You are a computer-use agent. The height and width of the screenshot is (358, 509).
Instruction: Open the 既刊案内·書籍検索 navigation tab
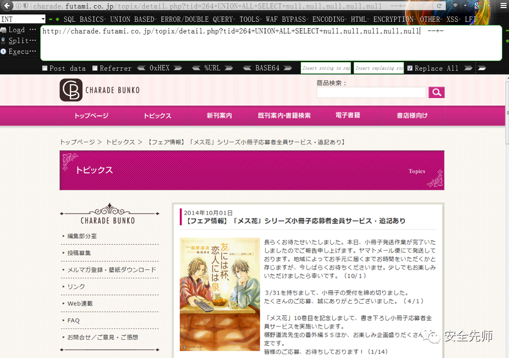click(284, 116)
